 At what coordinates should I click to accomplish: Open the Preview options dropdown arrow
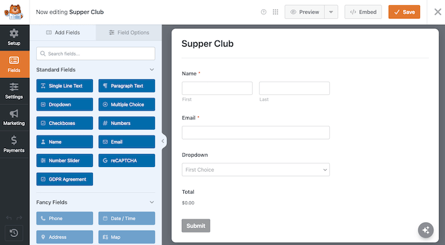331,12
